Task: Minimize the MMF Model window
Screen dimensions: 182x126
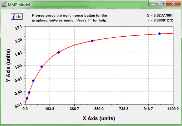Action: coord(153,4)
